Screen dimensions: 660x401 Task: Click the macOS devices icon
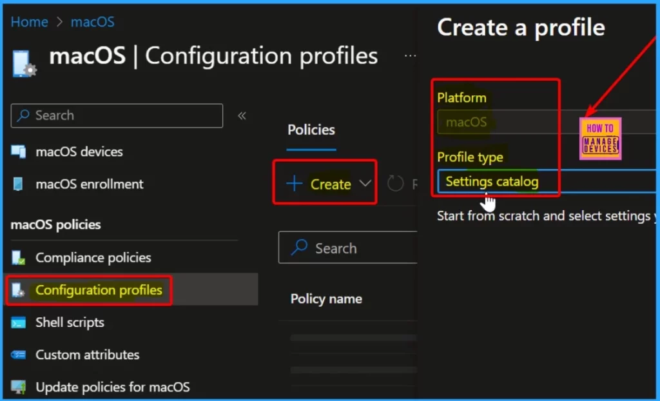tap(18, 152)
